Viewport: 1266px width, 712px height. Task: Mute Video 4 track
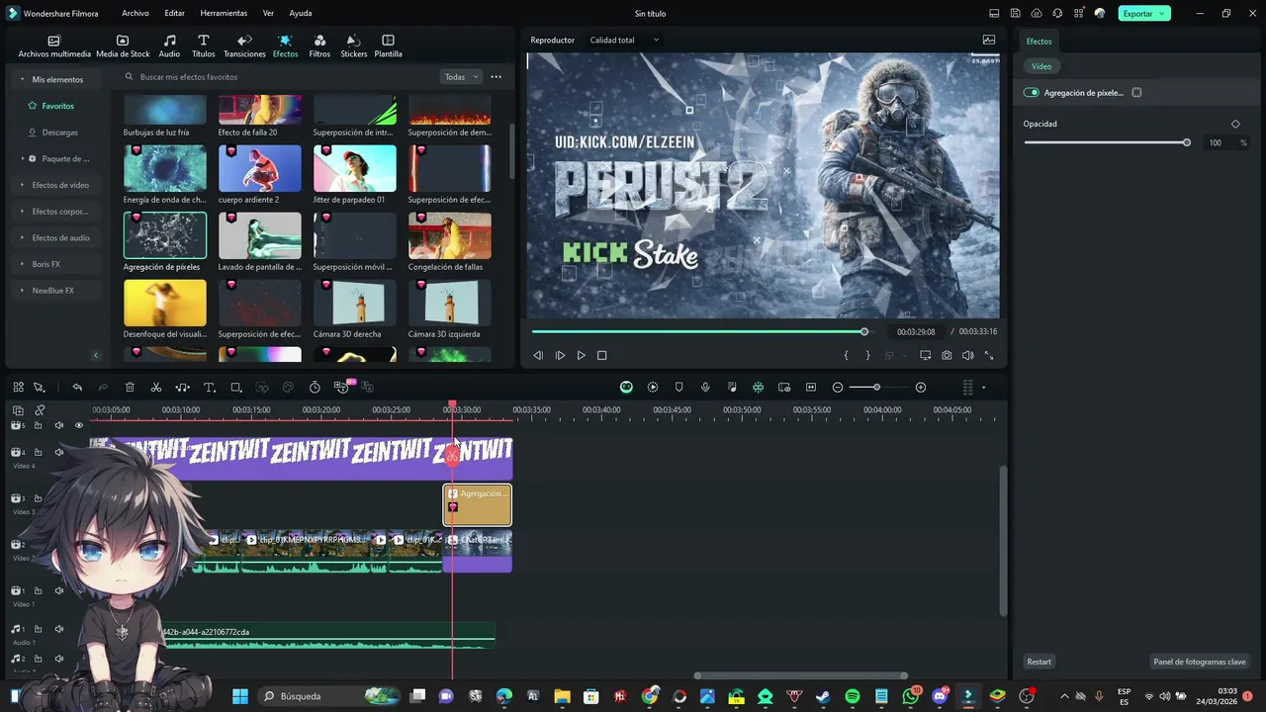(x=58, y=452)
